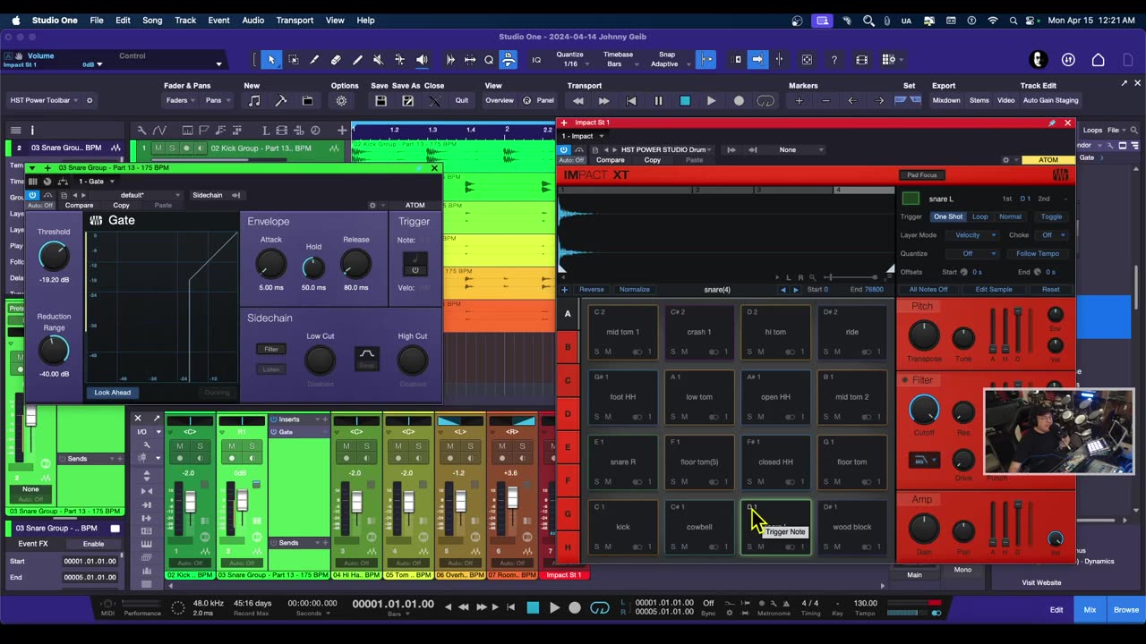This screenshot has width=1146, height=644.
Task: Click the bottom transport play button
Action: 554,607
